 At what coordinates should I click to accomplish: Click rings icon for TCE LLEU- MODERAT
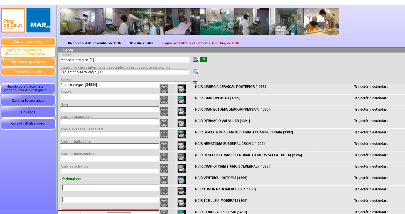tap(164, 203)
